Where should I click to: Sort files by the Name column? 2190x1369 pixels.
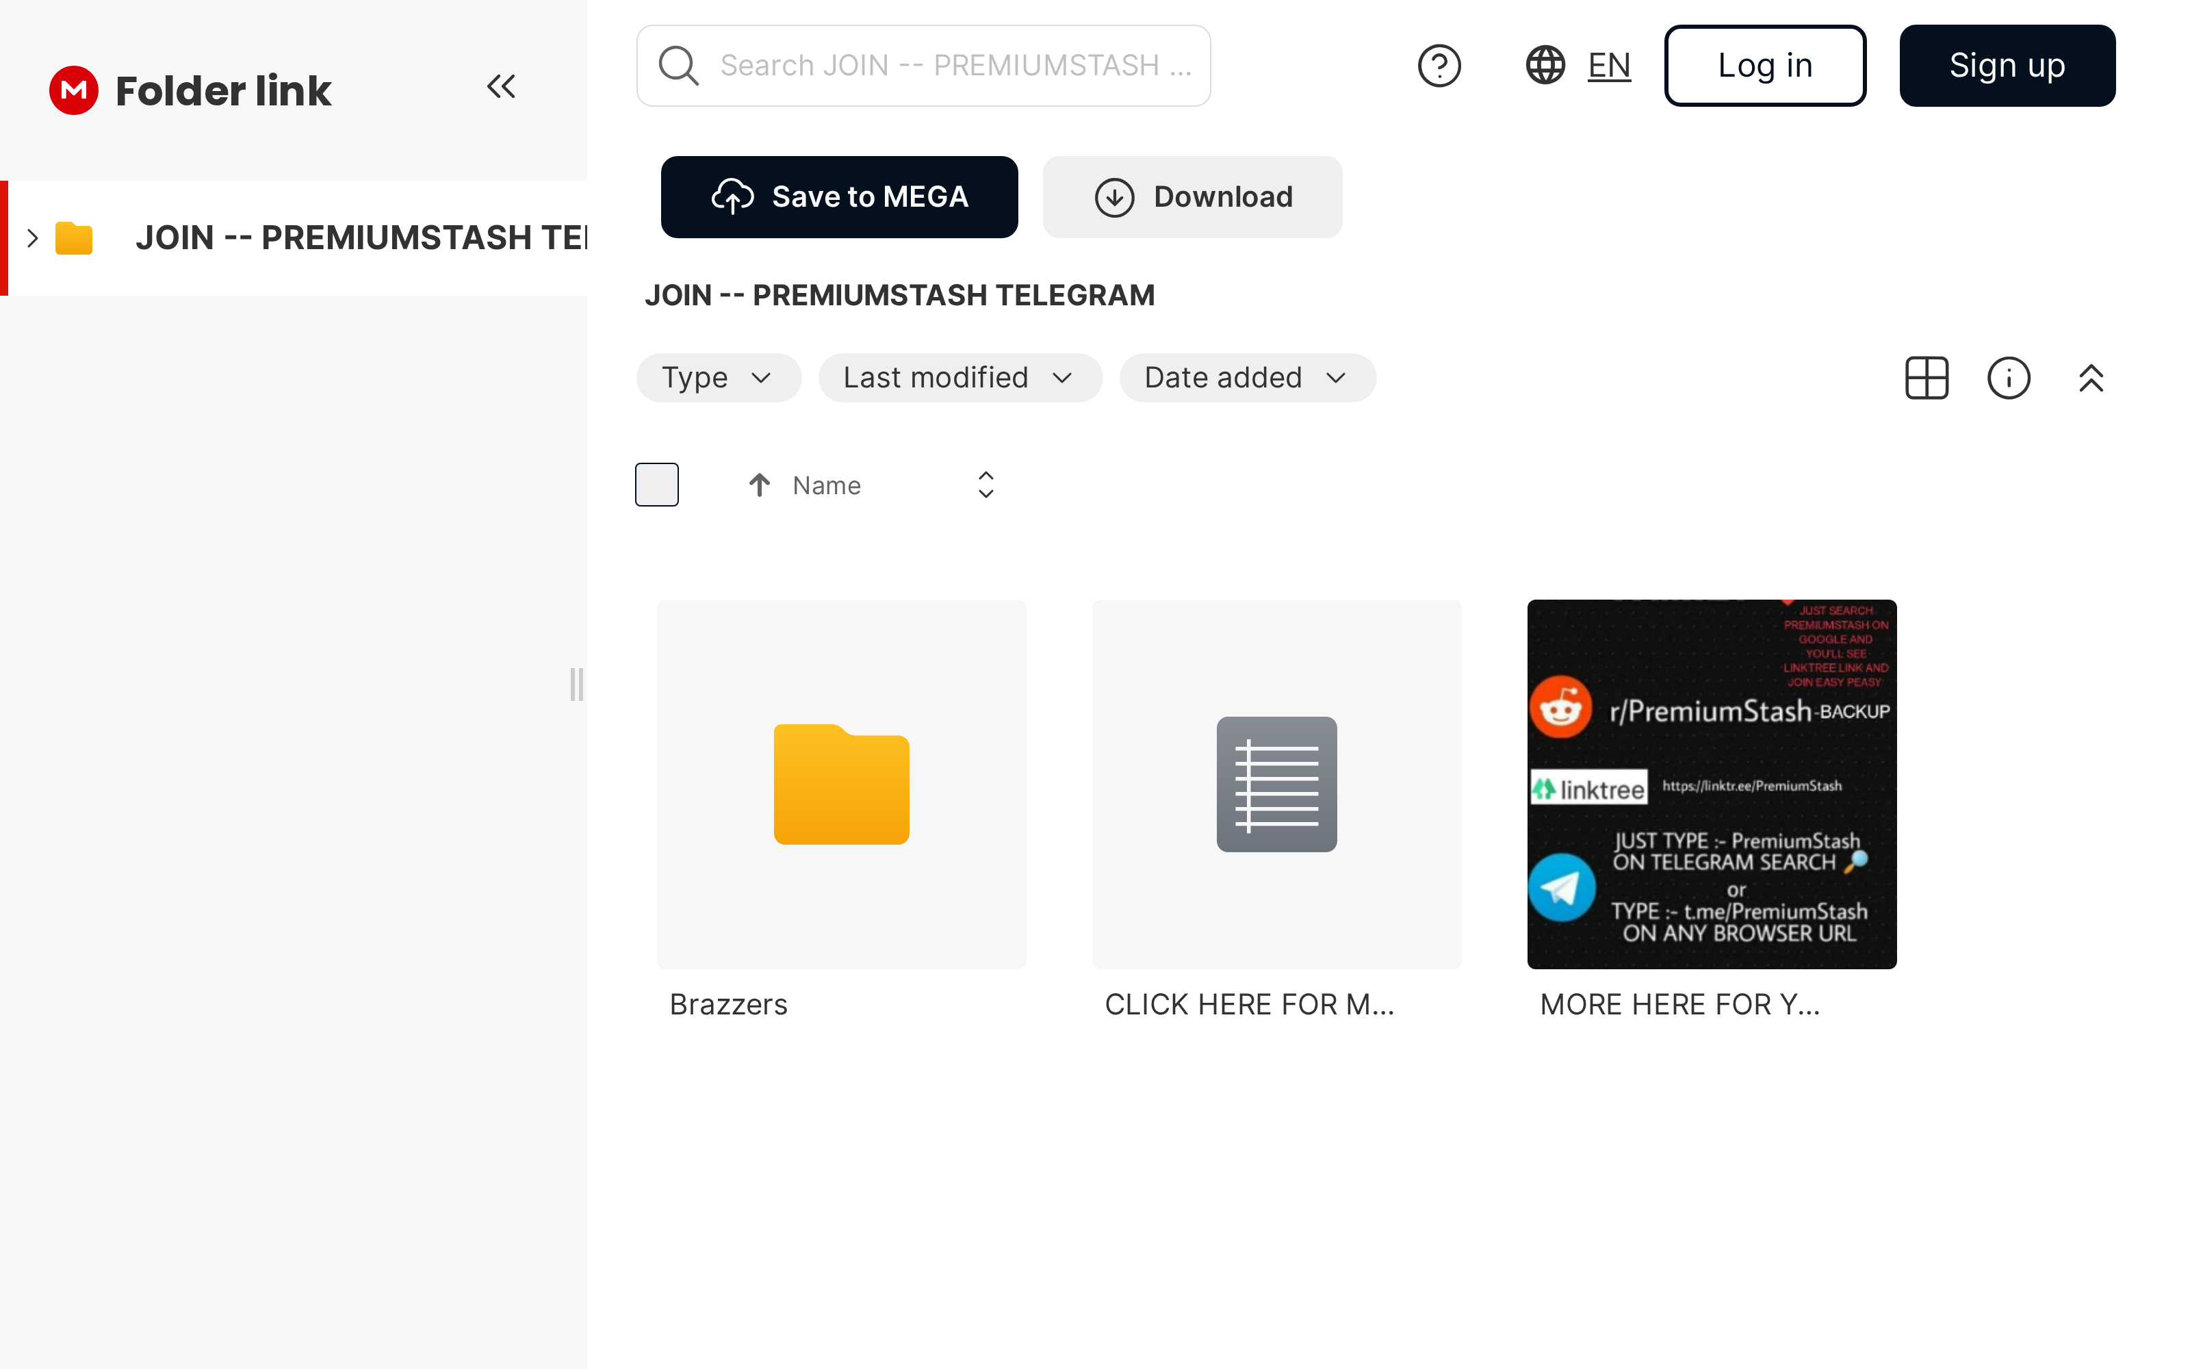[826, 485]
